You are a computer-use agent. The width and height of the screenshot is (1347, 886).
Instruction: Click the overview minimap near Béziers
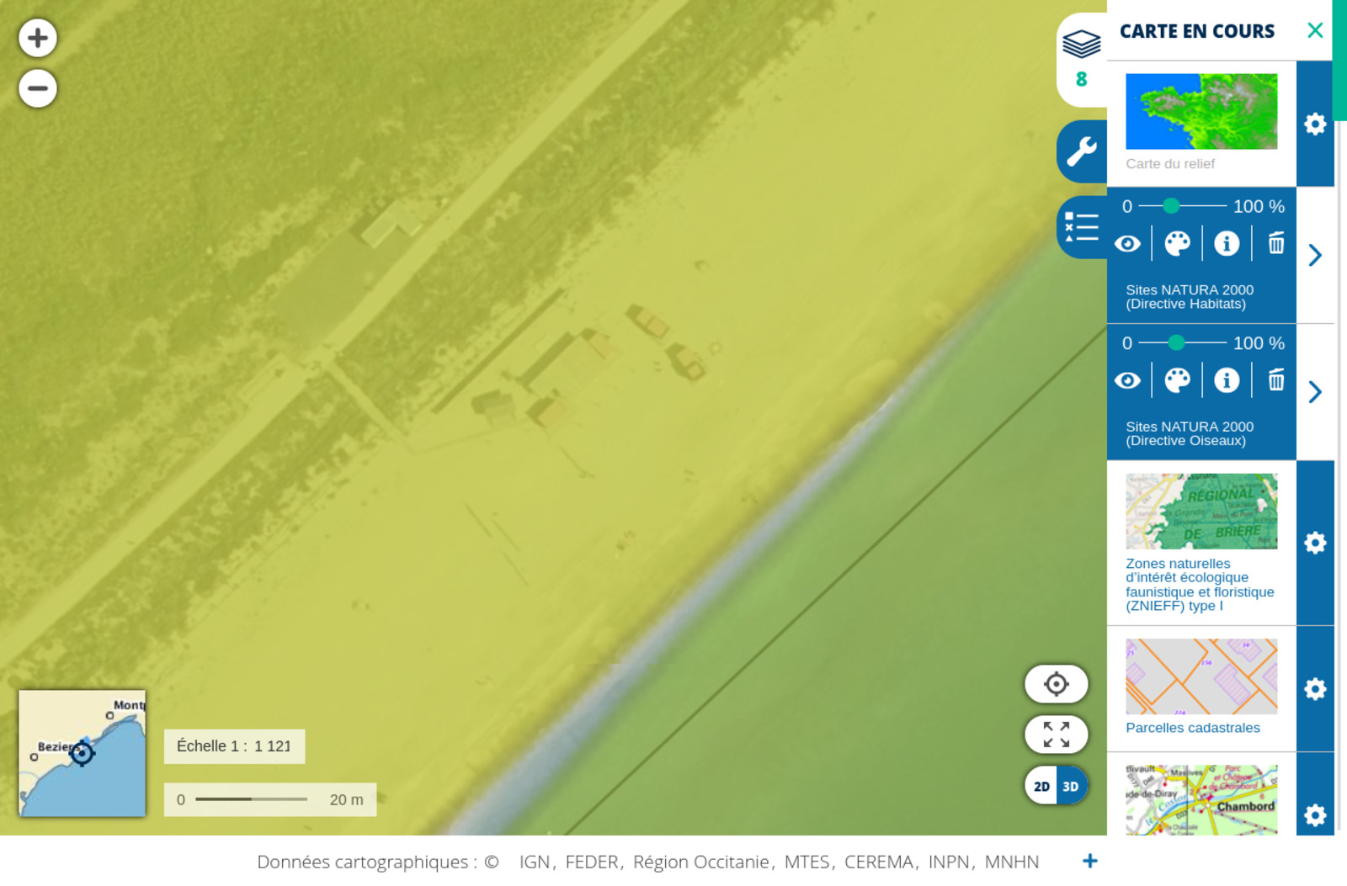click(x=82, y=753)
